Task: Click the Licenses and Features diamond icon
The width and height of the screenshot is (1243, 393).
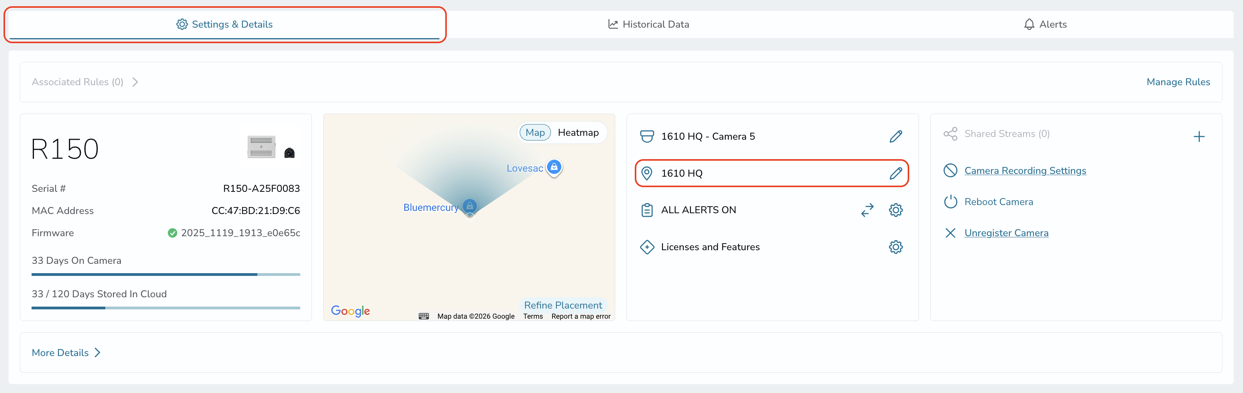Action: (646, 247)
